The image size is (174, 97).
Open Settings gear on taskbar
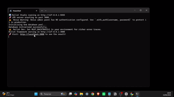(87, 94)
